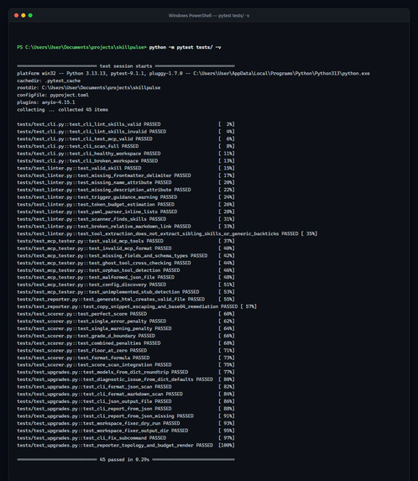Image resolution: width=418 pixels, height=481 pixels.
Task: Click the yellow minimize window dot
Action: click(24, 15)
